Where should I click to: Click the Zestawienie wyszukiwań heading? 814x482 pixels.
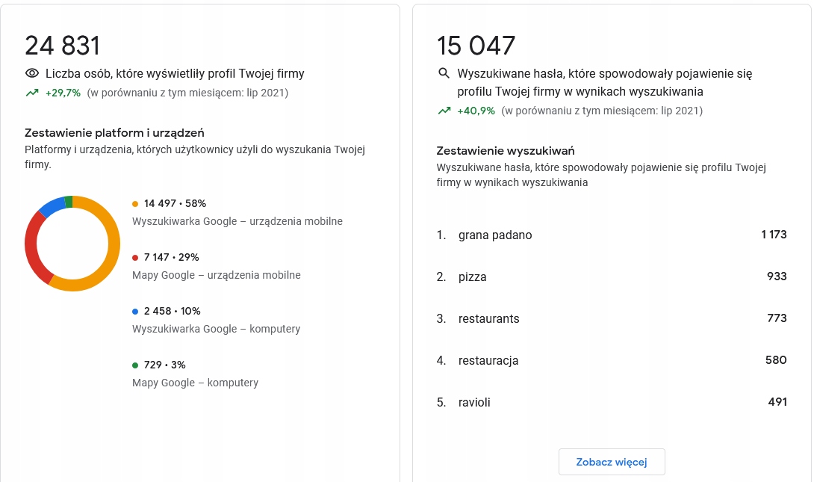tap(505, 151)
